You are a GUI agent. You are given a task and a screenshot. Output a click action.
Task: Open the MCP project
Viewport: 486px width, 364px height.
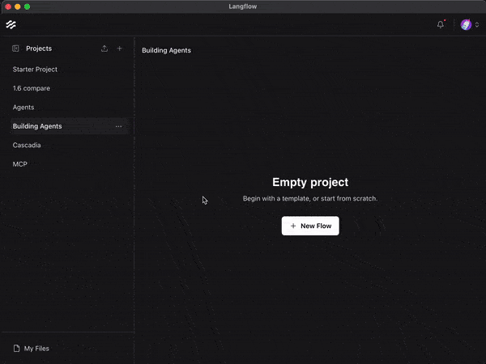coord(69,164)
